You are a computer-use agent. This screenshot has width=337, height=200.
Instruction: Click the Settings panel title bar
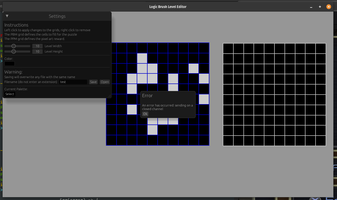(x=57, y=16)
